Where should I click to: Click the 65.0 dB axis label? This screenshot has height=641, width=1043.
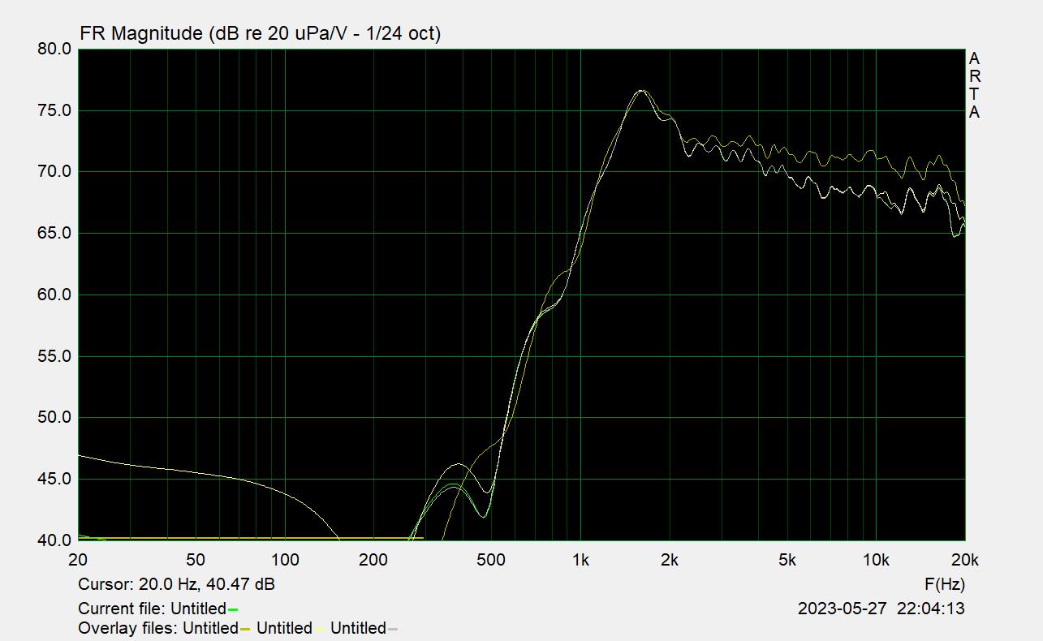(x=55, y=233)
